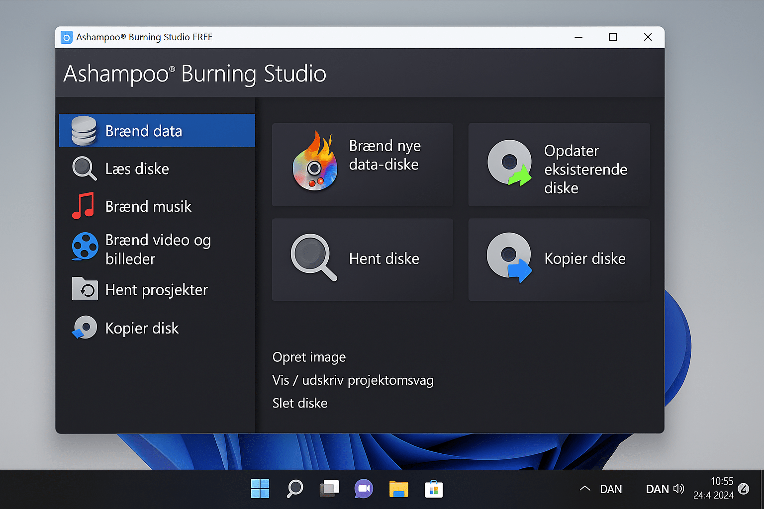
Task: Click the Opret image link
Action: 309,357
